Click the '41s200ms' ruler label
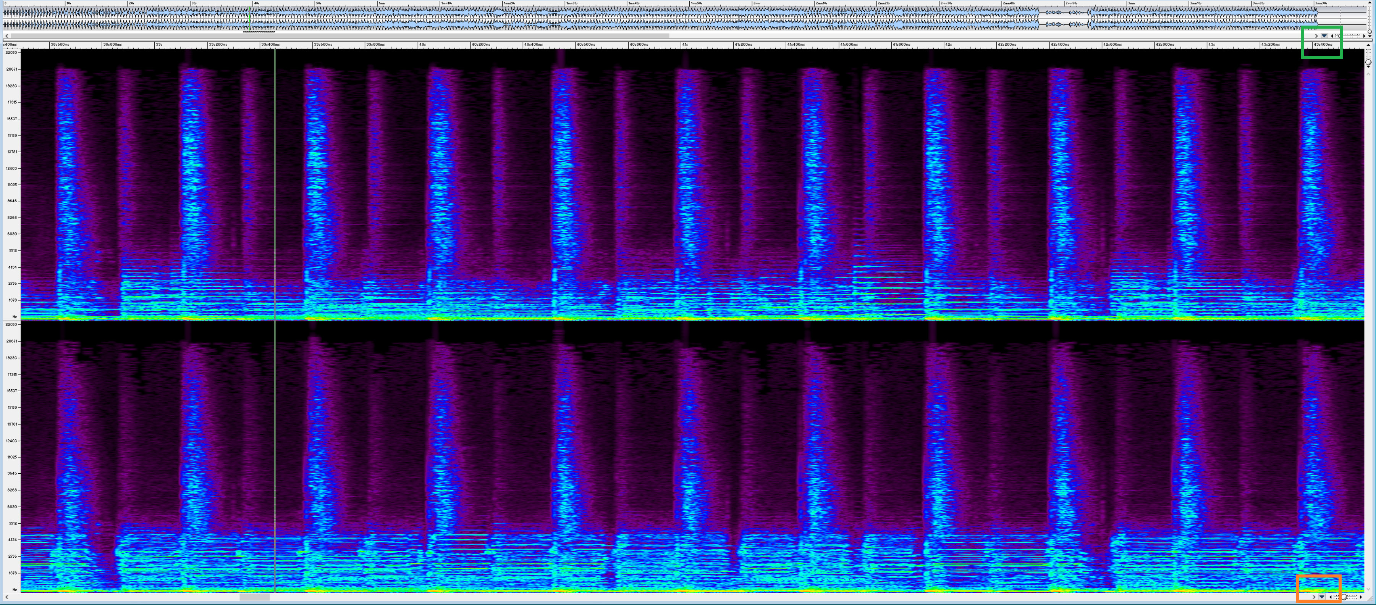Screen dimensions: 1376x605 (744, 44)
